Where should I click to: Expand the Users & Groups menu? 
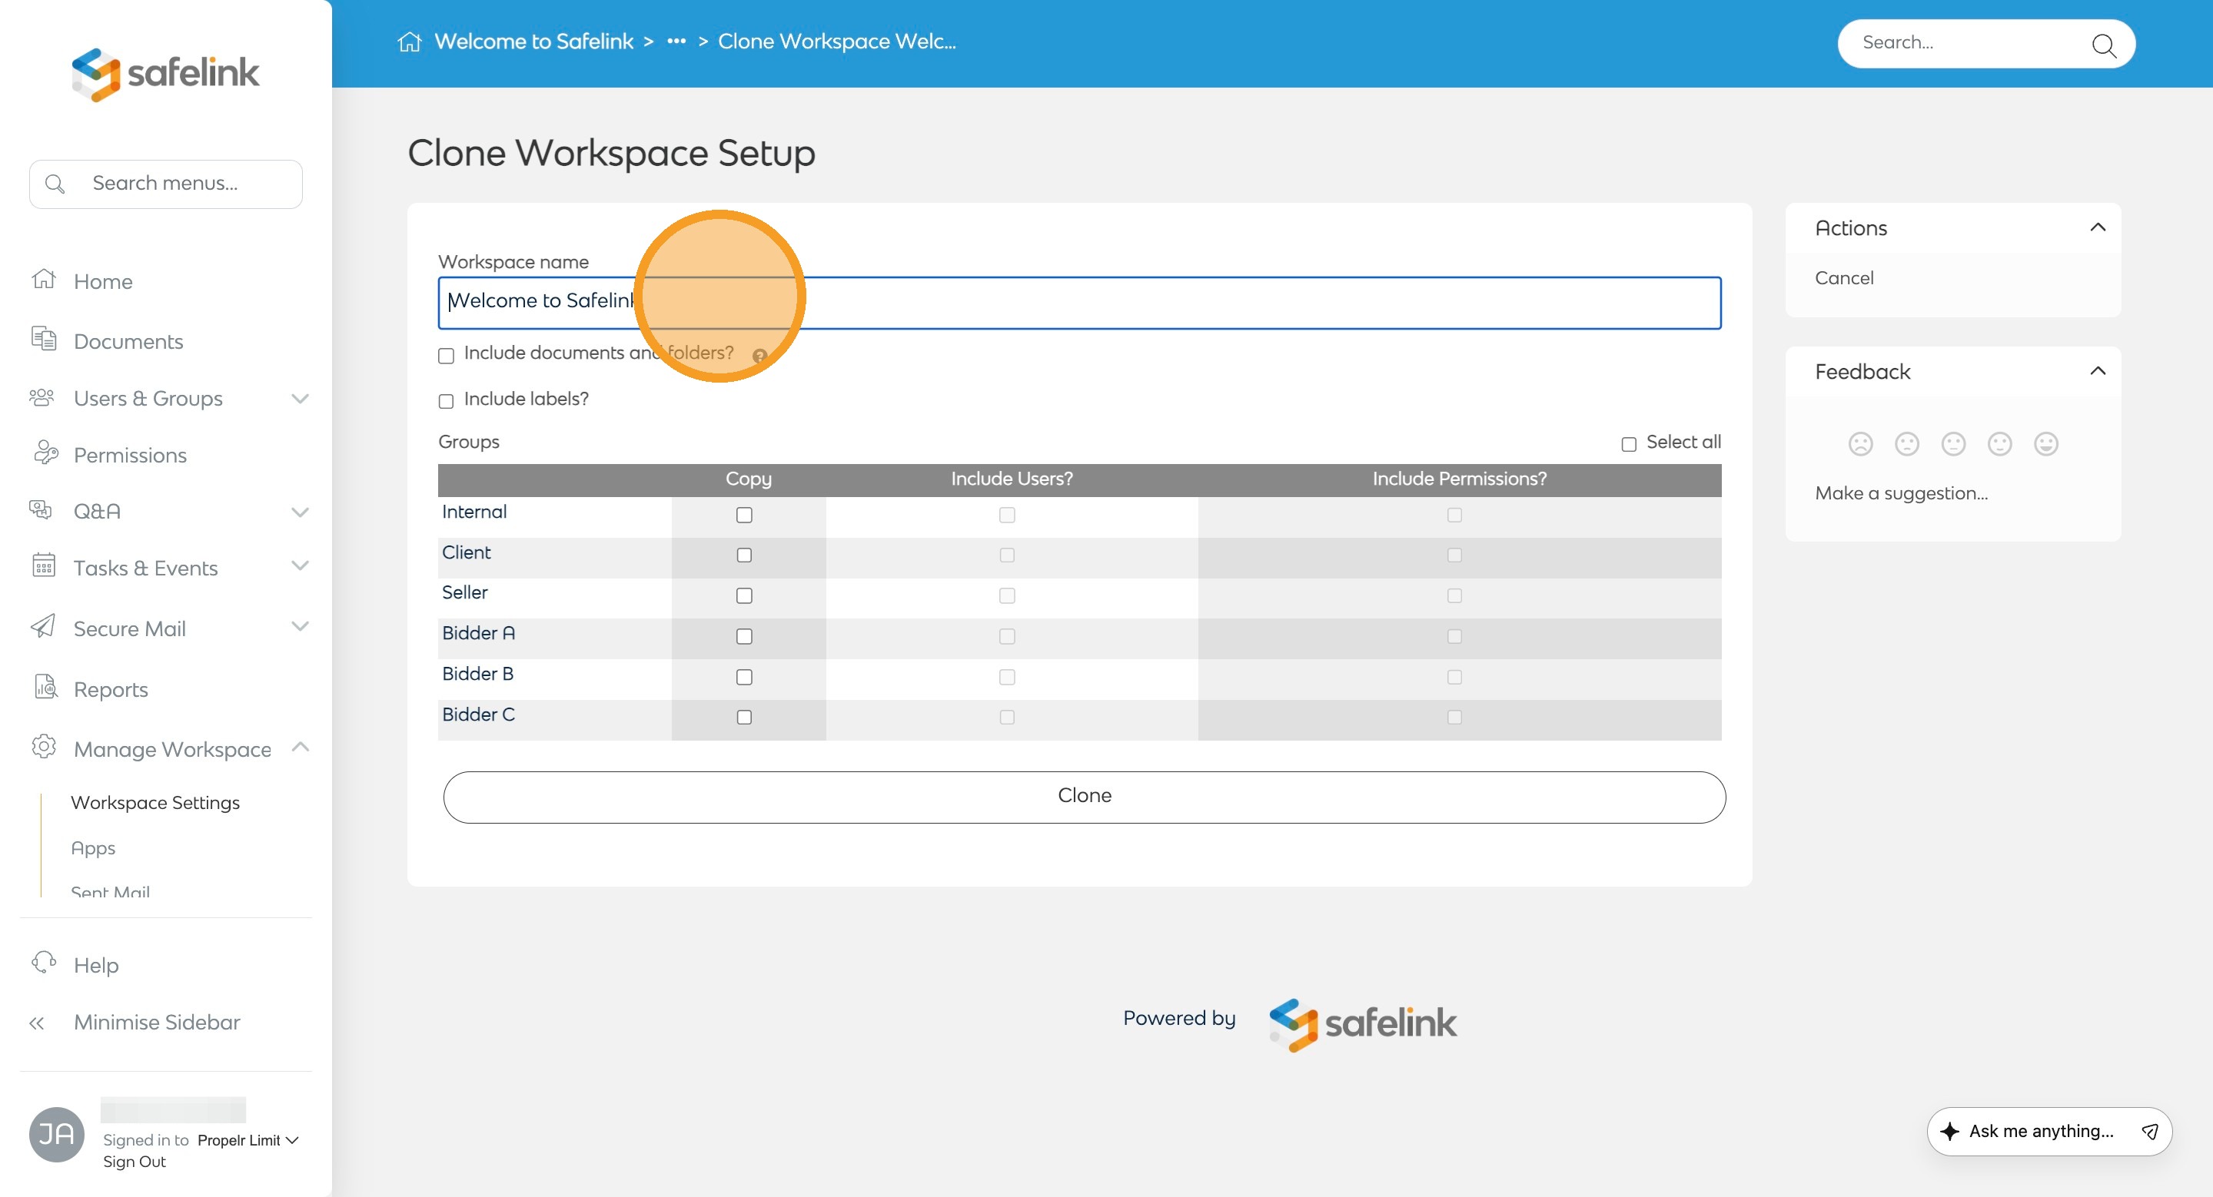coord(299,399)
